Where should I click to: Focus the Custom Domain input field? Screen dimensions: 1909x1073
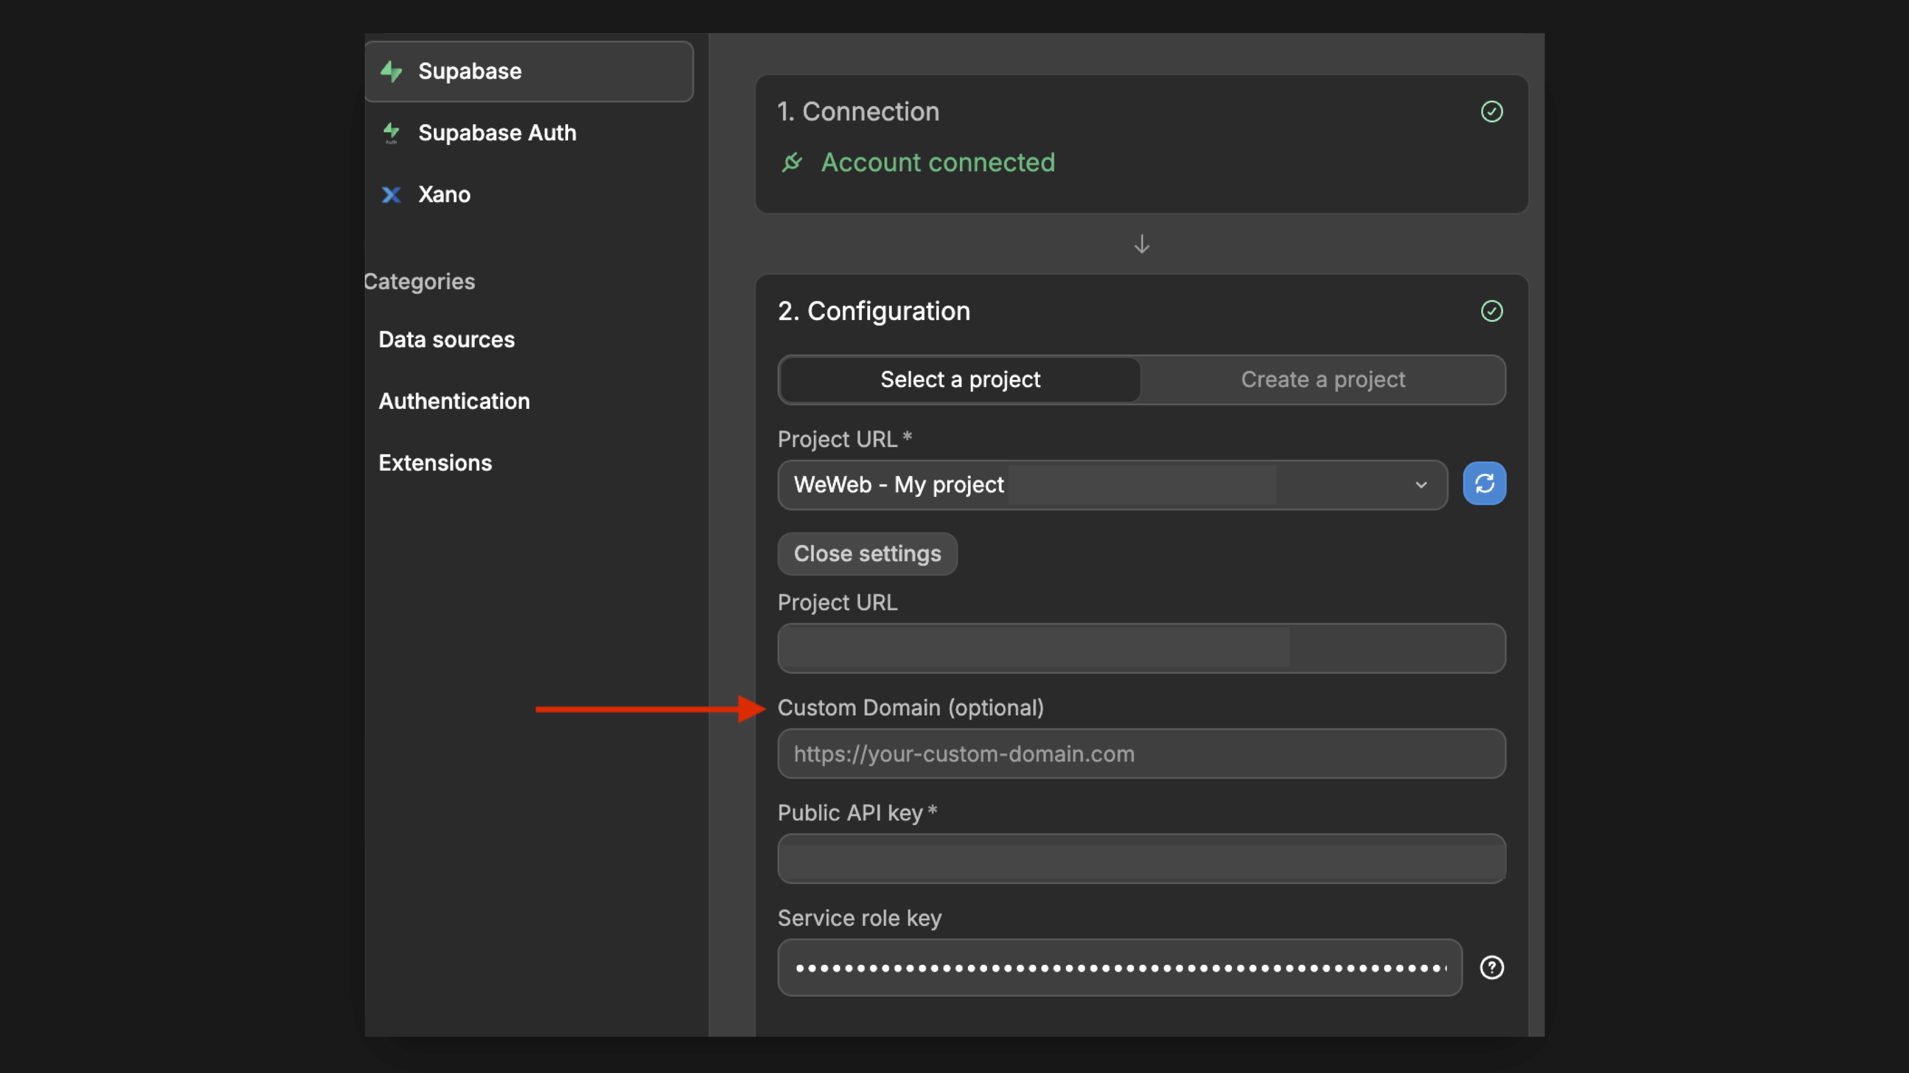[x=1142, y=754]
